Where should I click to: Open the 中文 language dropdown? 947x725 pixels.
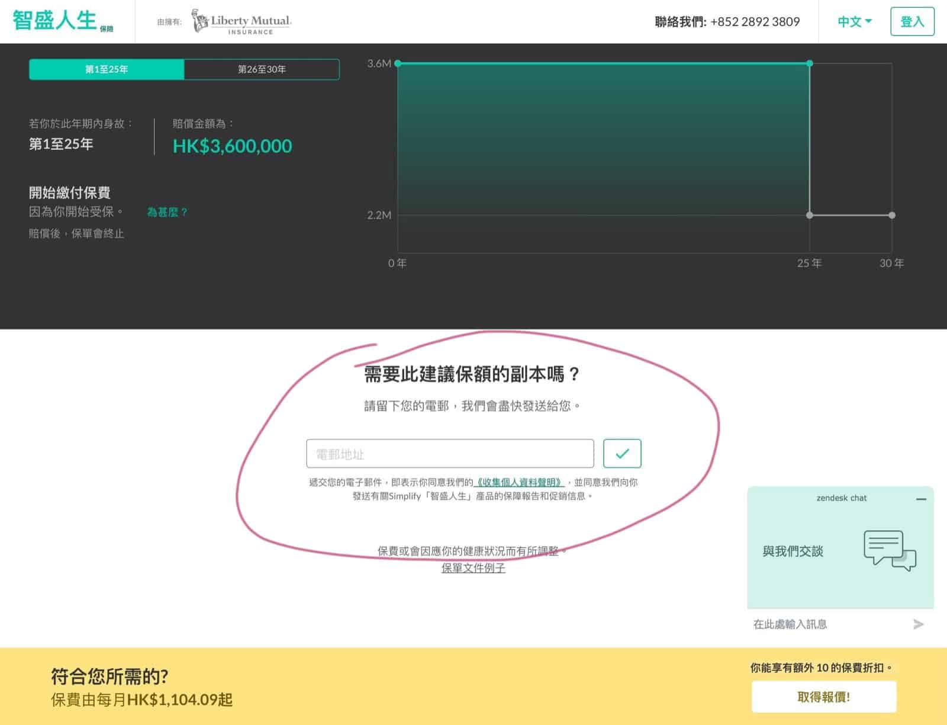pos(855,22)
